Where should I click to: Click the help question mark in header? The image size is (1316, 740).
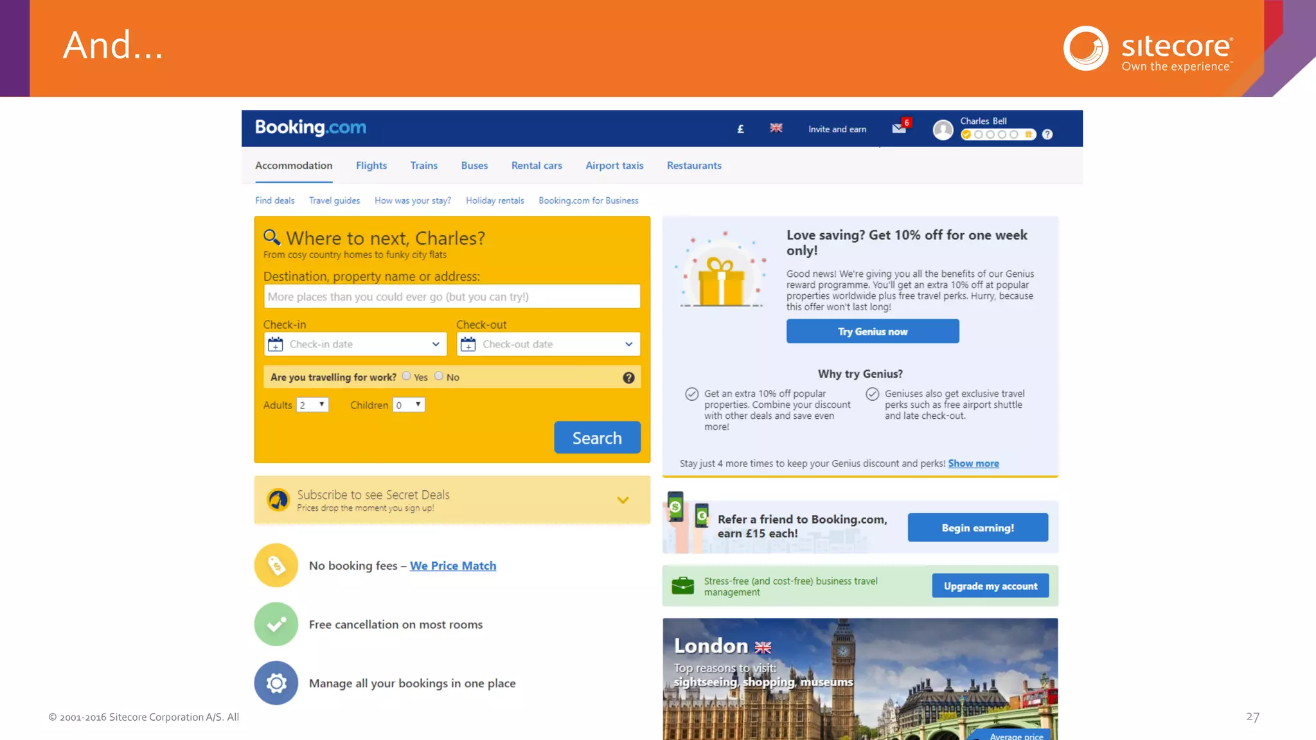pyautogui.click(x=1047, y=134)
